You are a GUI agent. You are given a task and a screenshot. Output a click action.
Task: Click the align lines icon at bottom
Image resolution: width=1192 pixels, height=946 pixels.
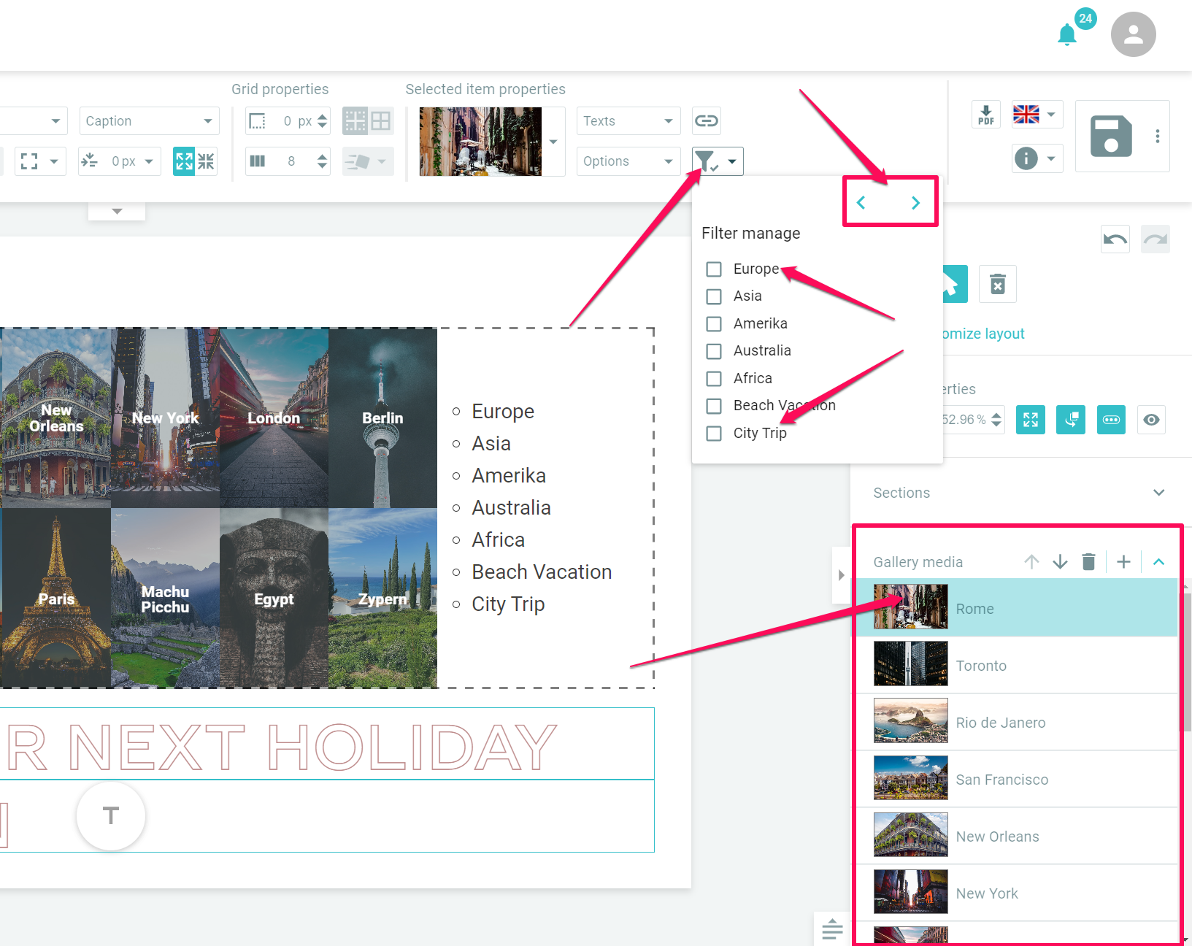pos(832,929)
